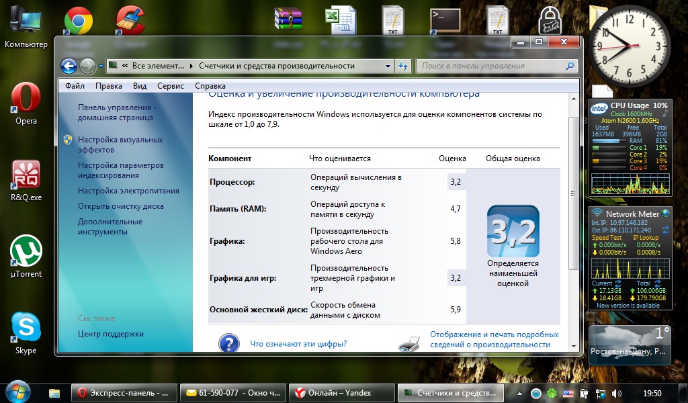Select the Google Chrome desktop icon
688x403 pixels.
pyautogui.click(x=78, y=20)
